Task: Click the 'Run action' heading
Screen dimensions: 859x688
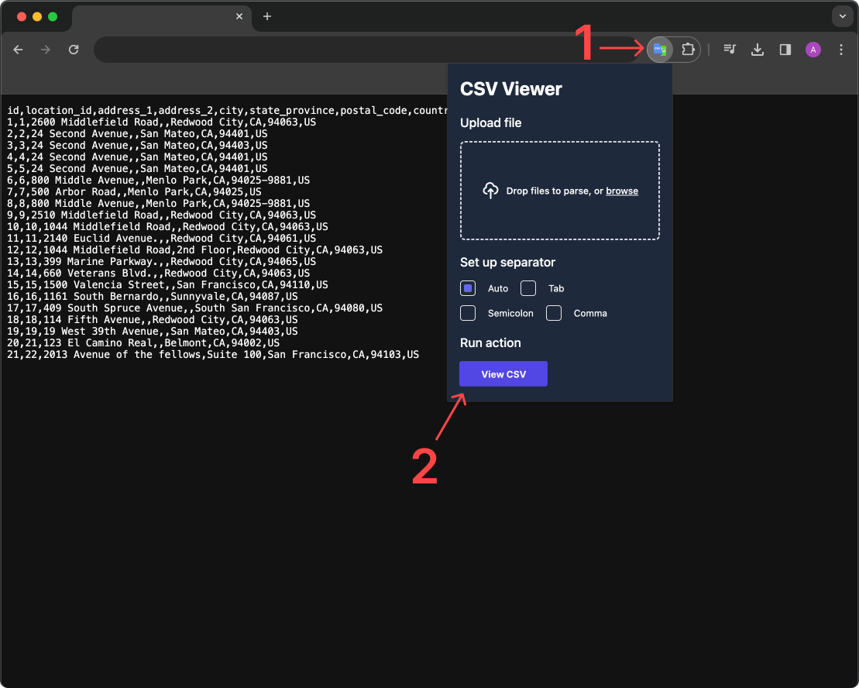Action: coord(490,343)
